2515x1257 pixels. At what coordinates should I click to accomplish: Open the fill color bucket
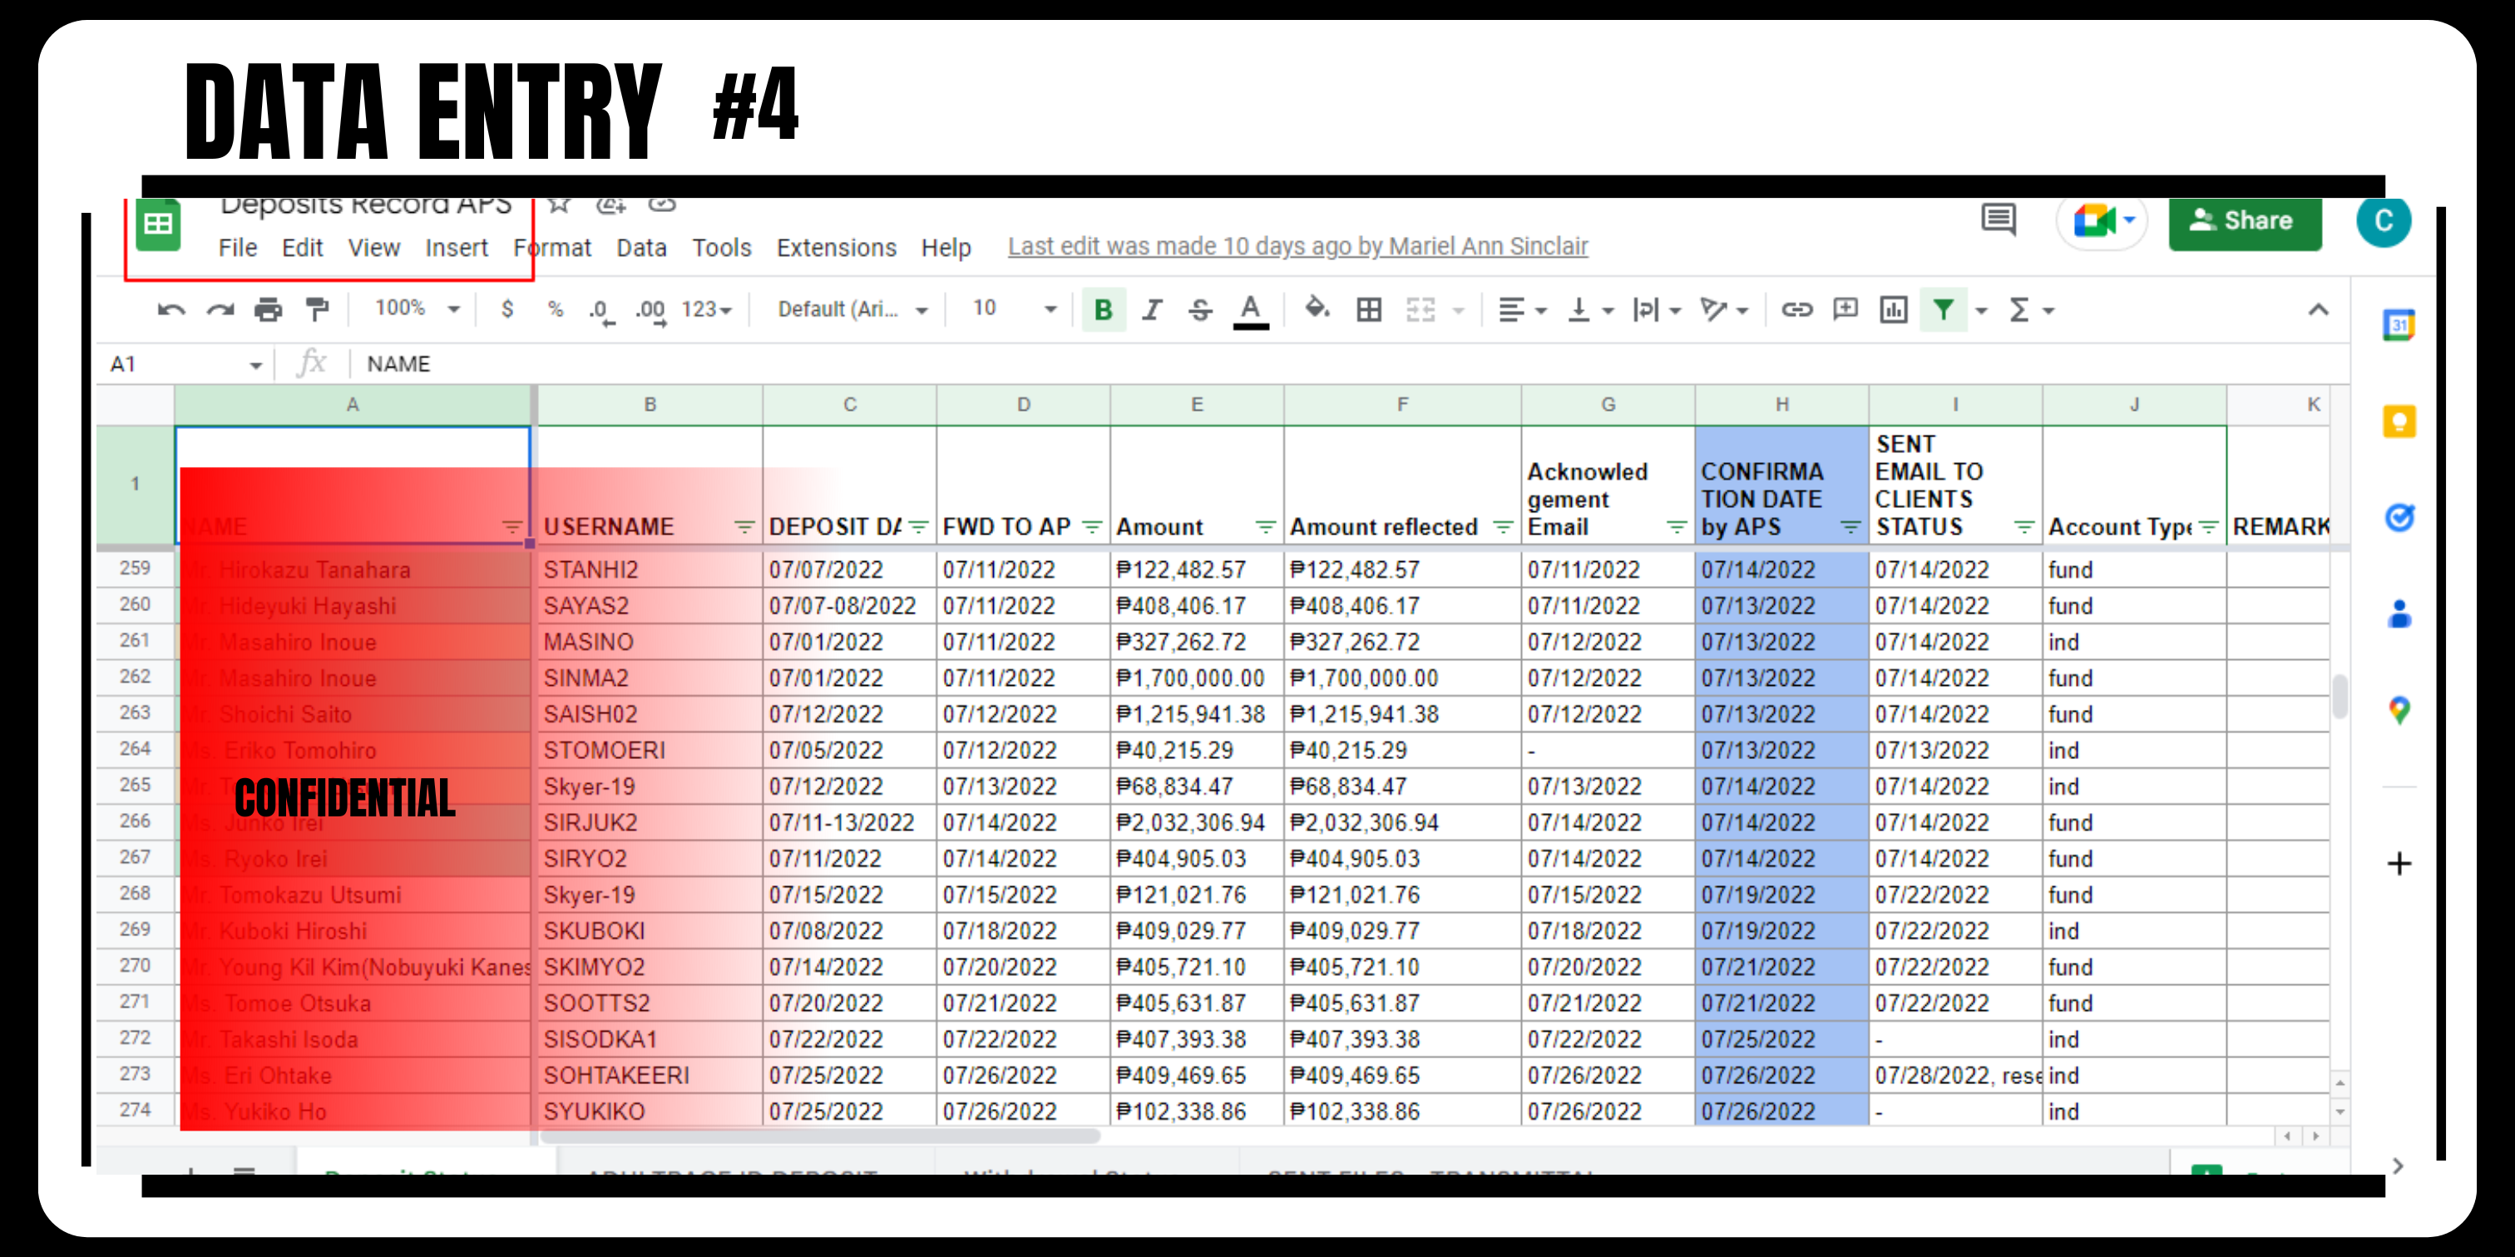(1316, 309)
